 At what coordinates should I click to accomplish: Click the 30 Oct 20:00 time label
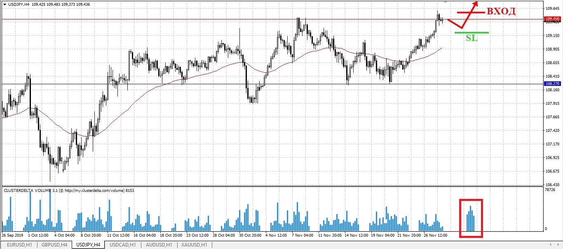250,236
